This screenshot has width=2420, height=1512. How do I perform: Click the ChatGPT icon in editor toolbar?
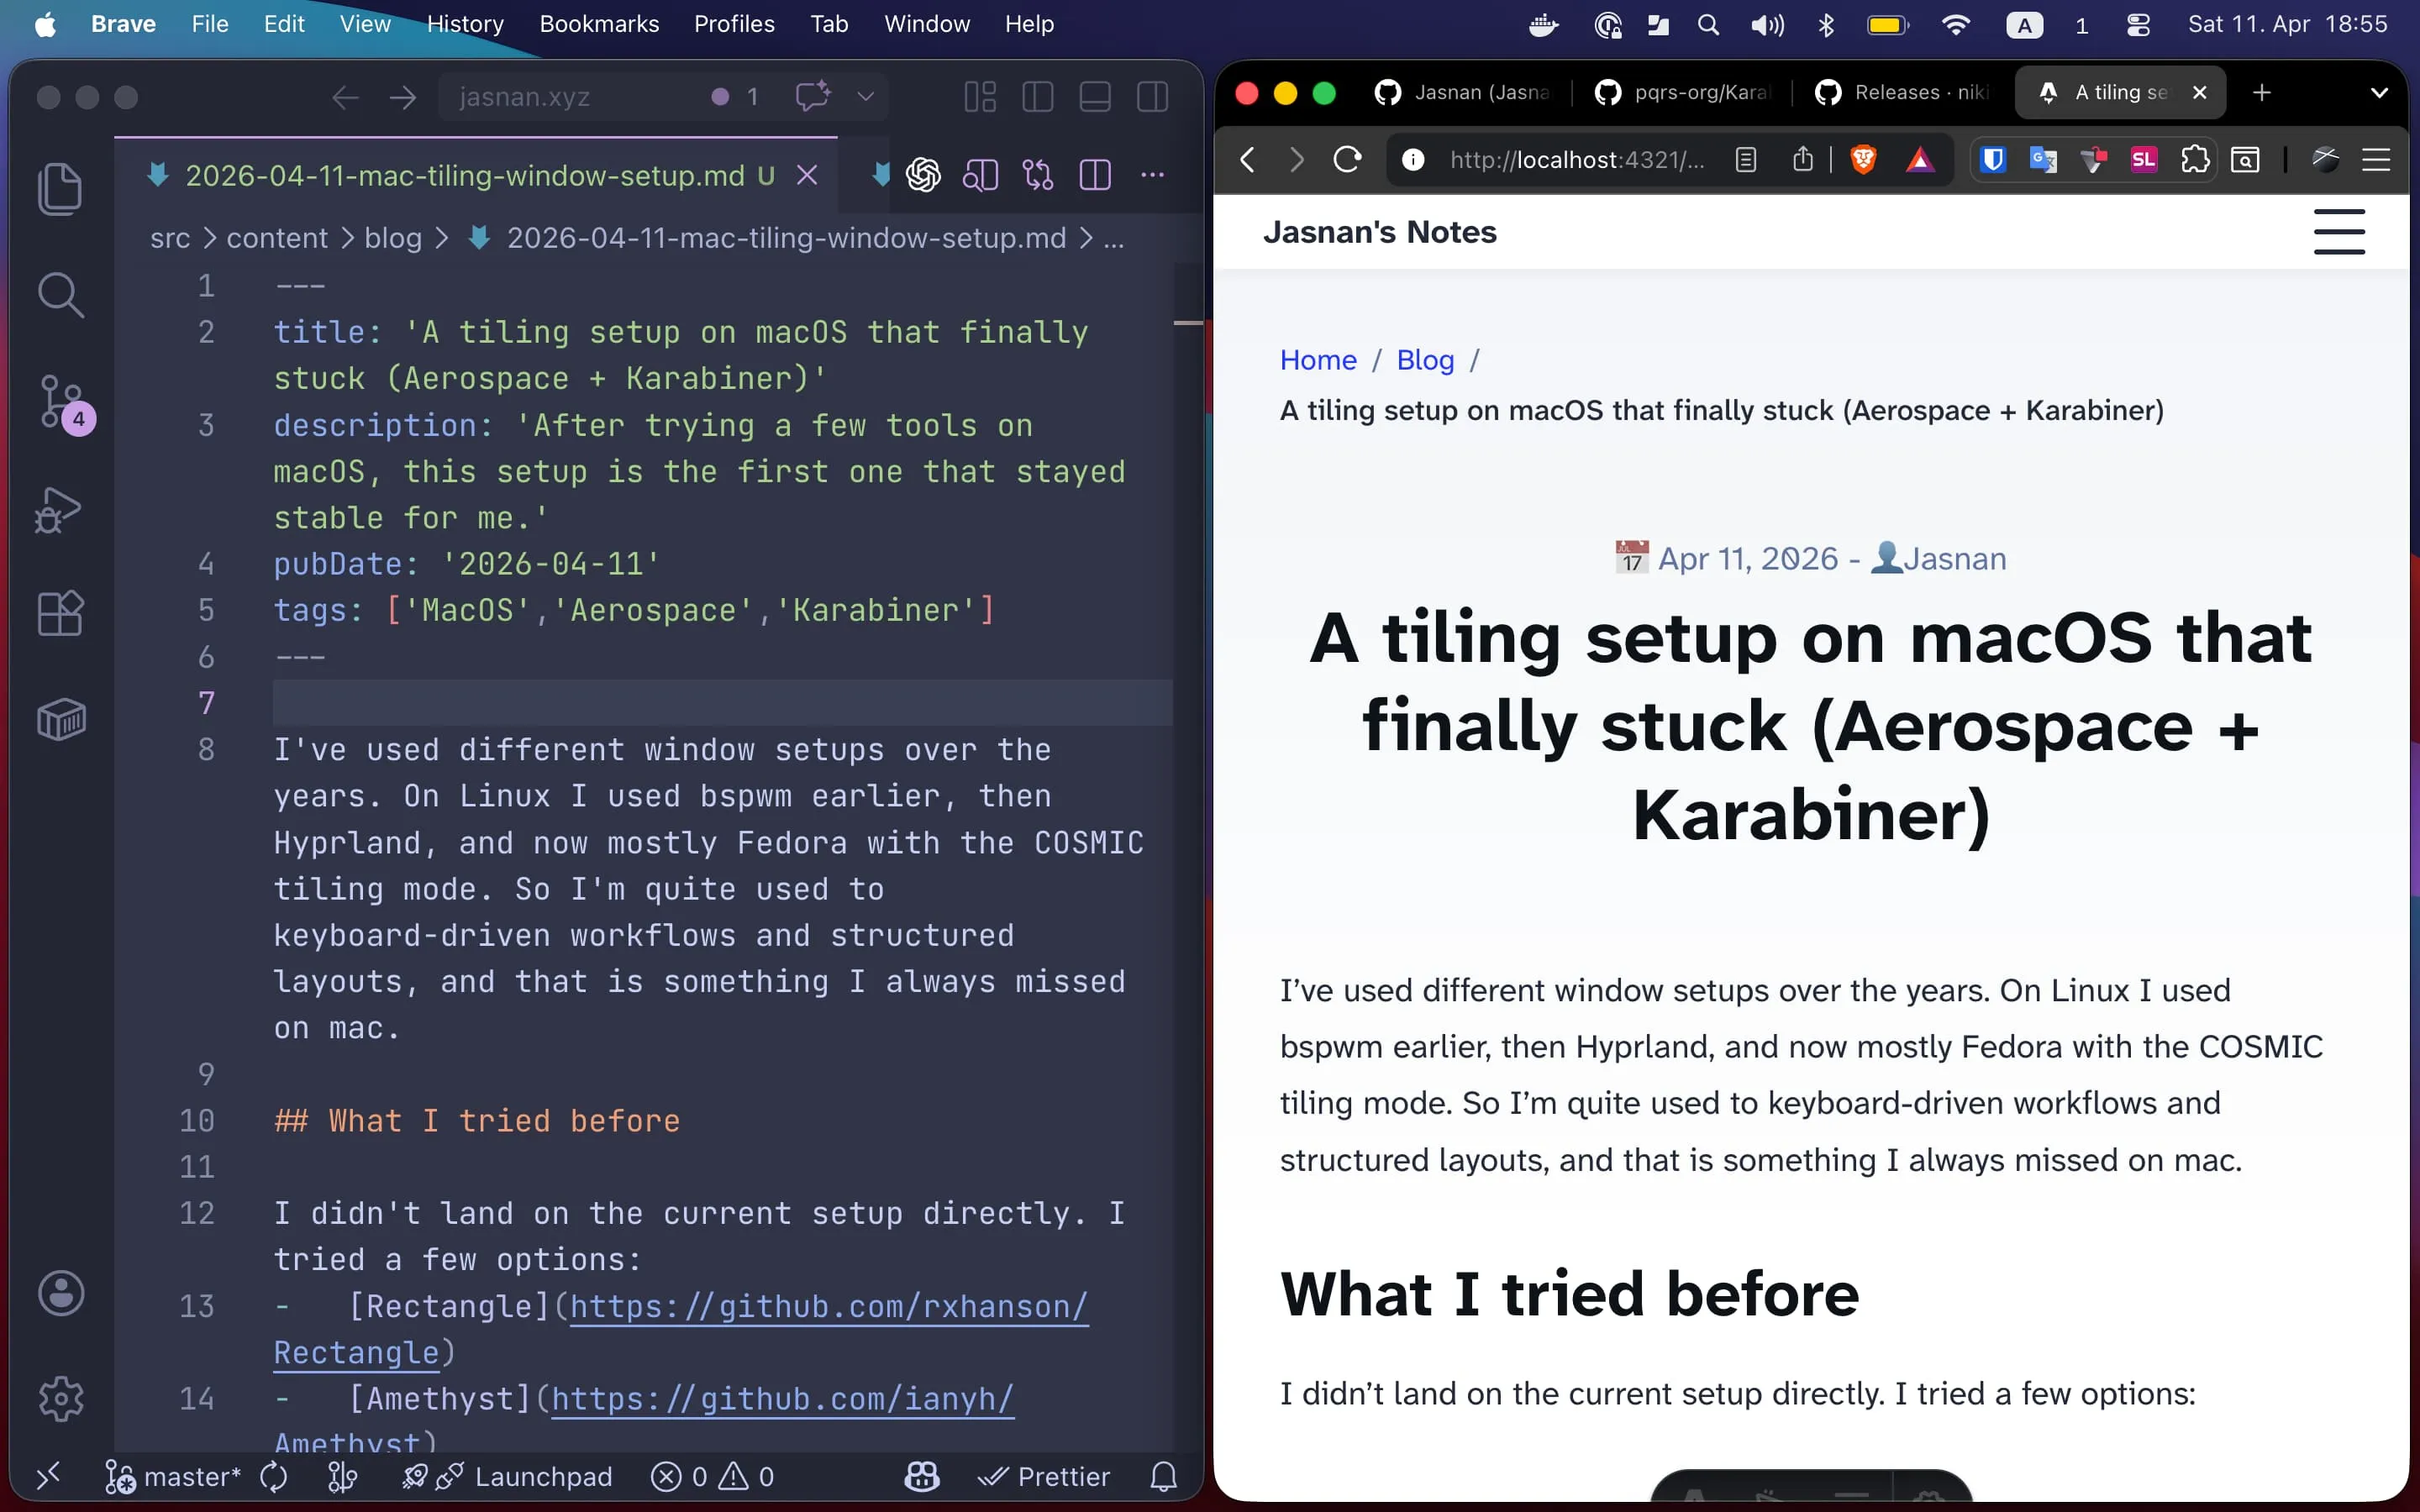923,175
